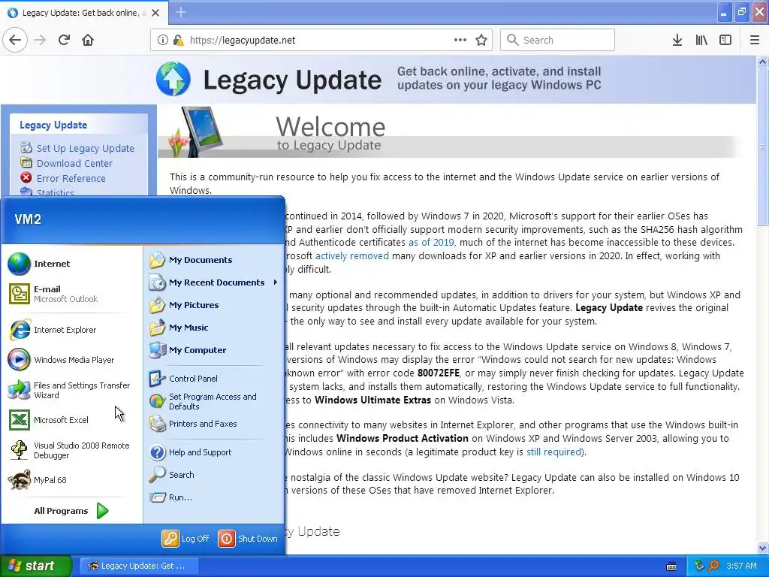Follow the 'still required' link
This screenshot has width=769, height=577.
click(553, 452)
